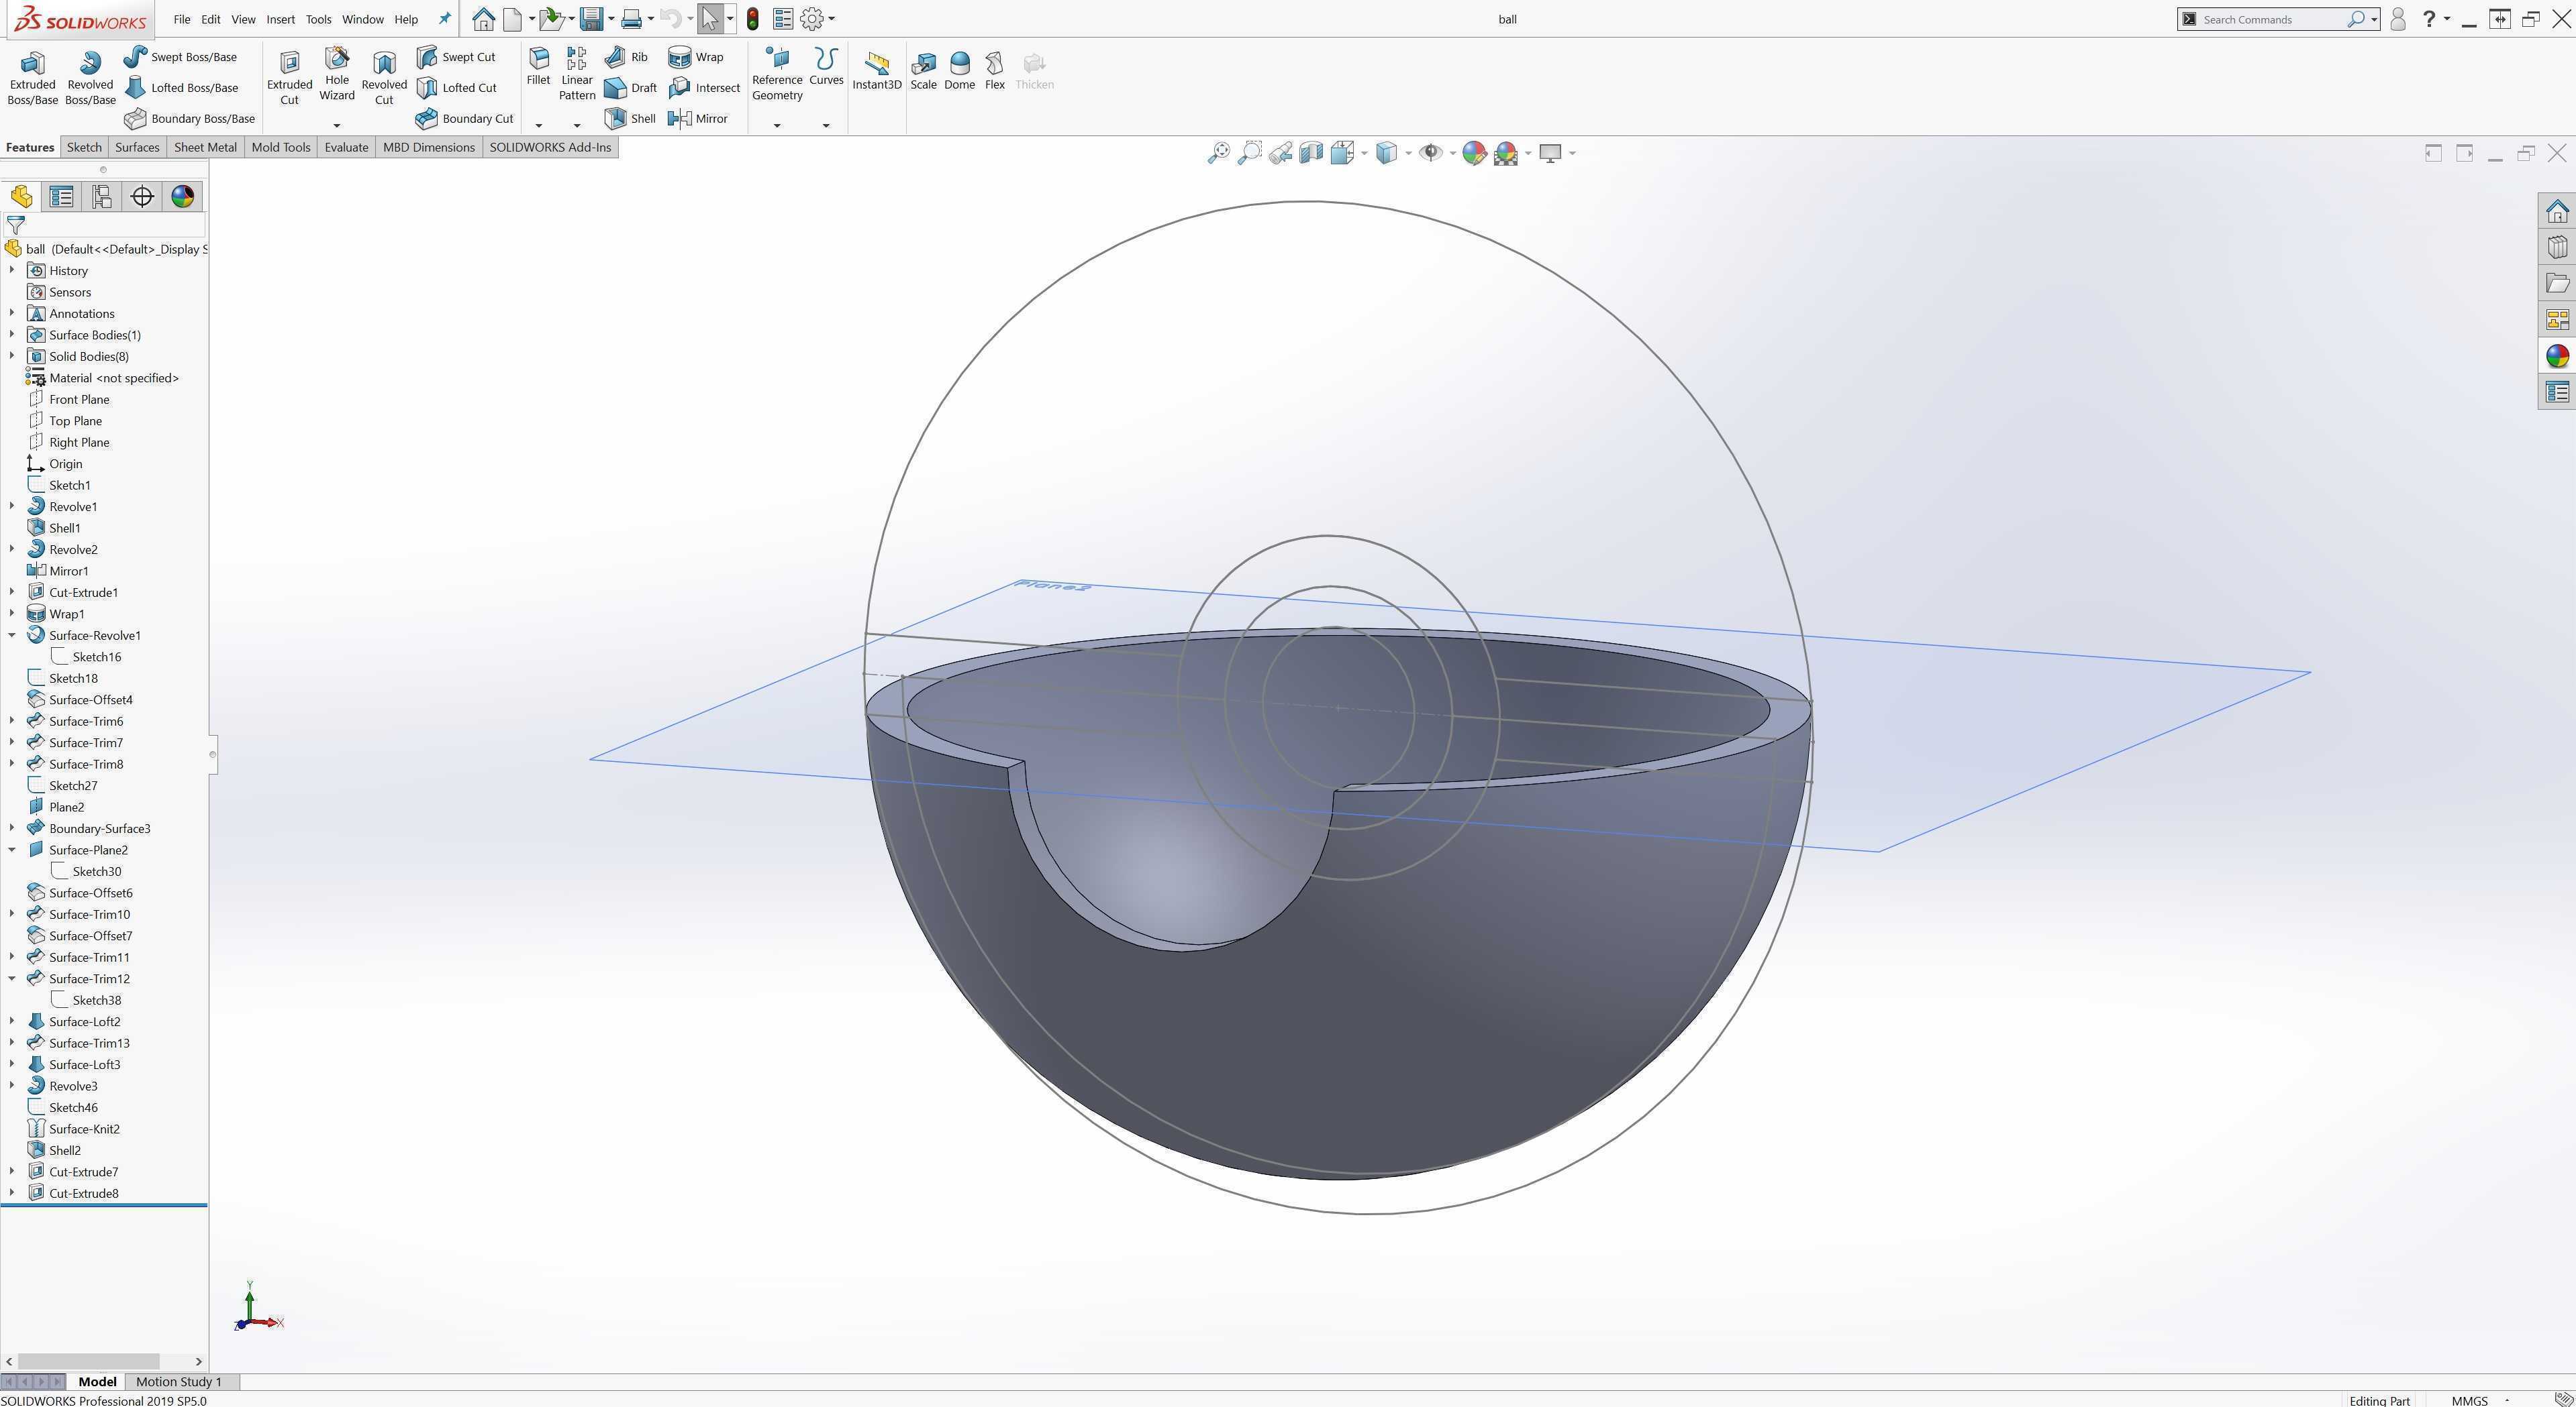The width and height of the screenshot is (2576, 1407).
Task: Expand the Solid Bodies(8) folder
Action: click(x=12, y=355)
